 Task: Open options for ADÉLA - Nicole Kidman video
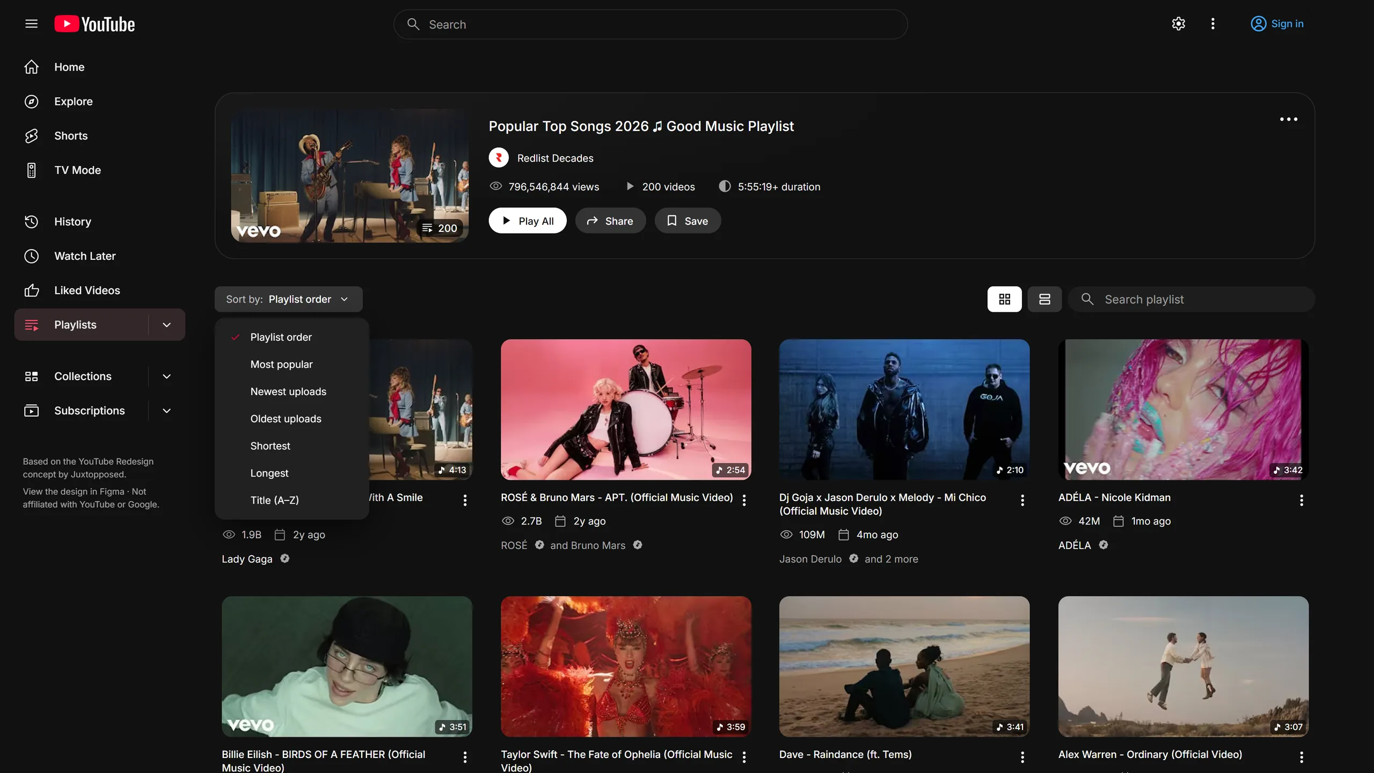click(1301, 500)
